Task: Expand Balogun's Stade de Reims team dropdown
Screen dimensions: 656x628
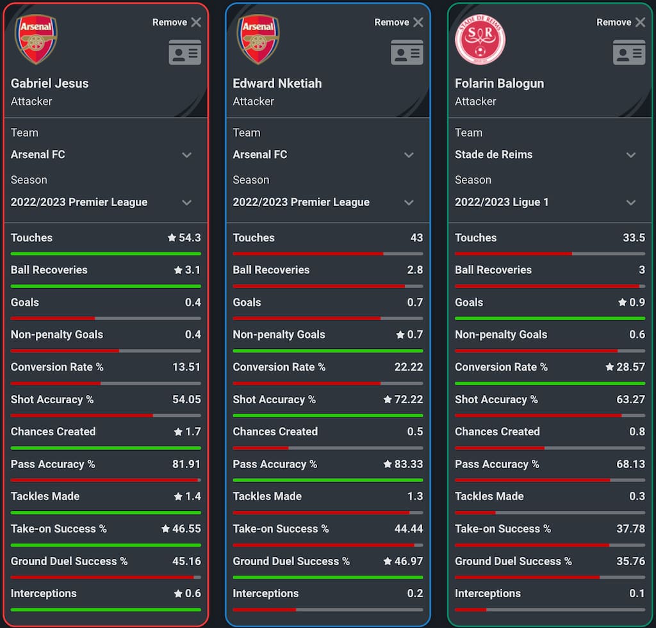Action: [x=631, y=155]
